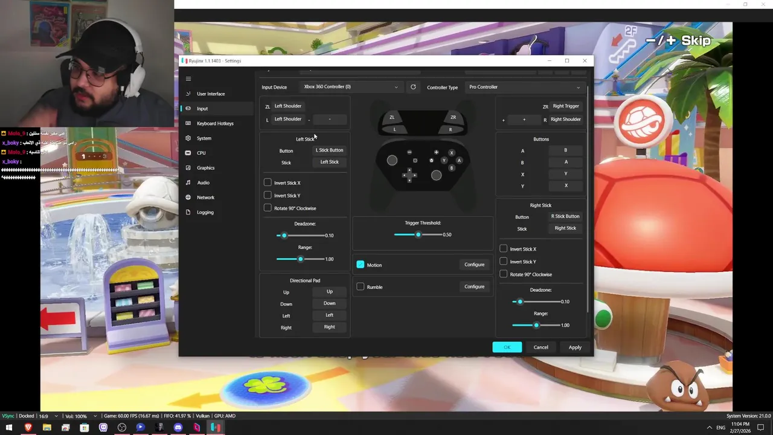This screenshot has height=435, width=773.
Task: Remap button A's binding showing B
Action: click(x=566, y=150)
